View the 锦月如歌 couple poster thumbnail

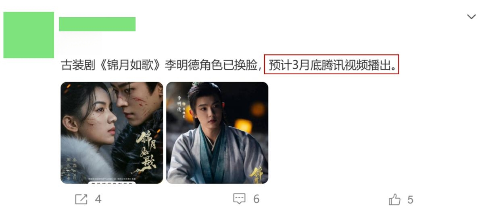point(112,133)
